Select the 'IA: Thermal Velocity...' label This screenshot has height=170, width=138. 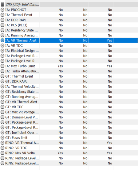point(22,87)
